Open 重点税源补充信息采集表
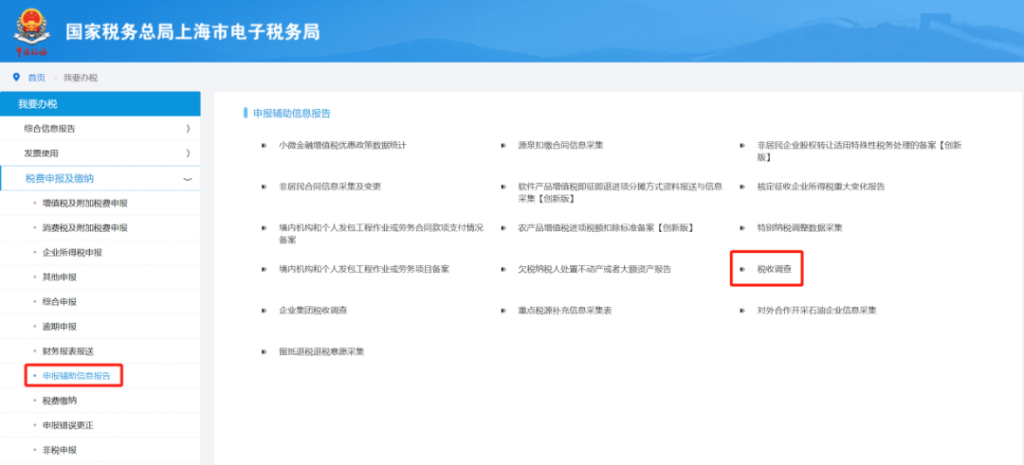 coord(565,311)
